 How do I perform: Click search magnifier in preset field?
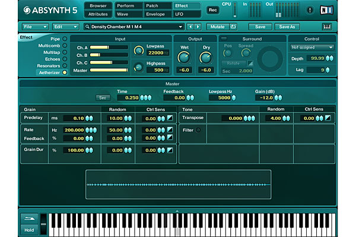87,27
